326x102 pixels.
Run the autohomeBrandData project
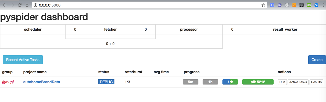click(282, 82)
